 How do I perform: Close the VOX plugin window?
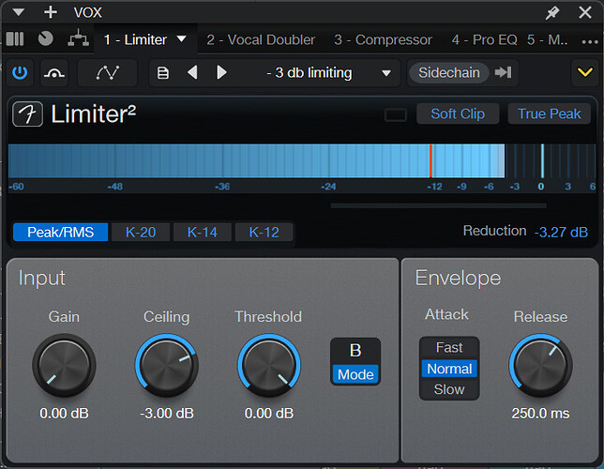585,13
